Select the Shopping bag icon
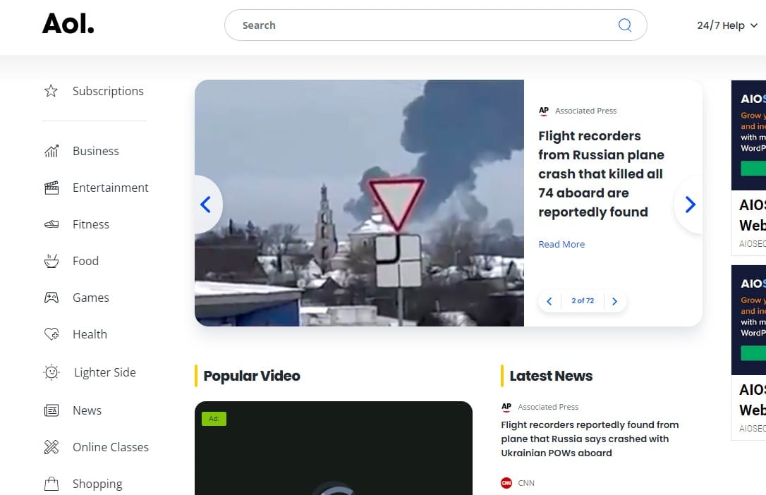The image size is (766, 495). [x=52, y=483]
